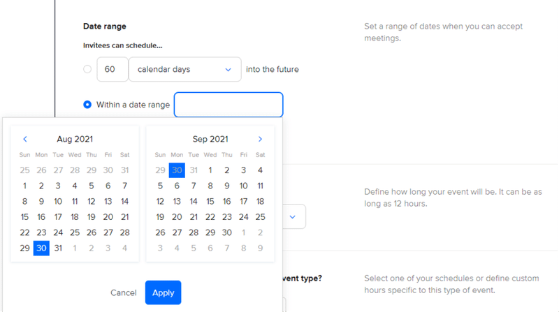Choose August 31 in the calendar

point(58,248)
